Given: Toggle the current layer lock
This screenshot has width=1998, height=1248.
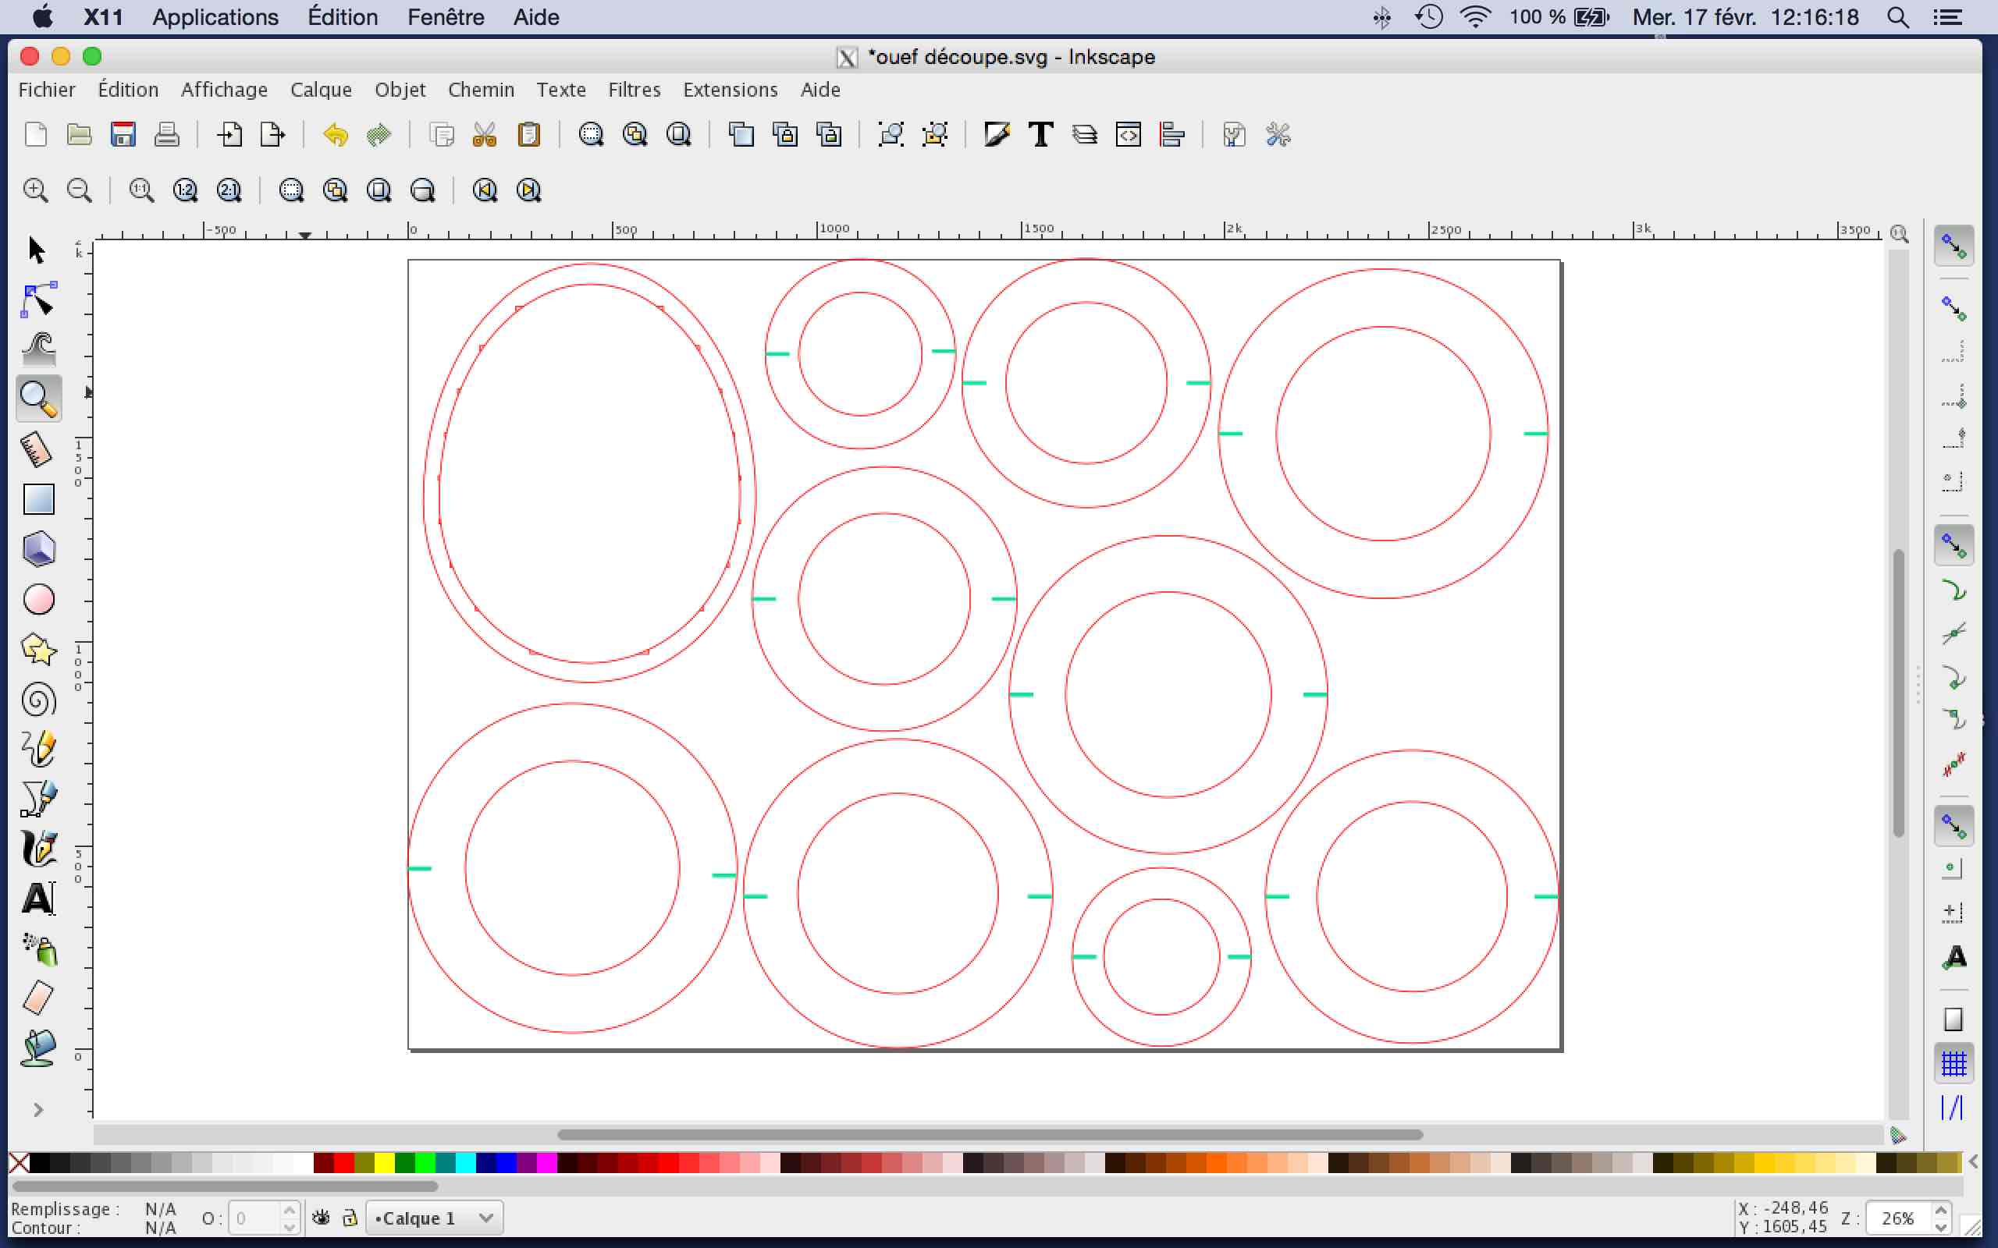Looking at the screenshot, I should [350, 1218].
